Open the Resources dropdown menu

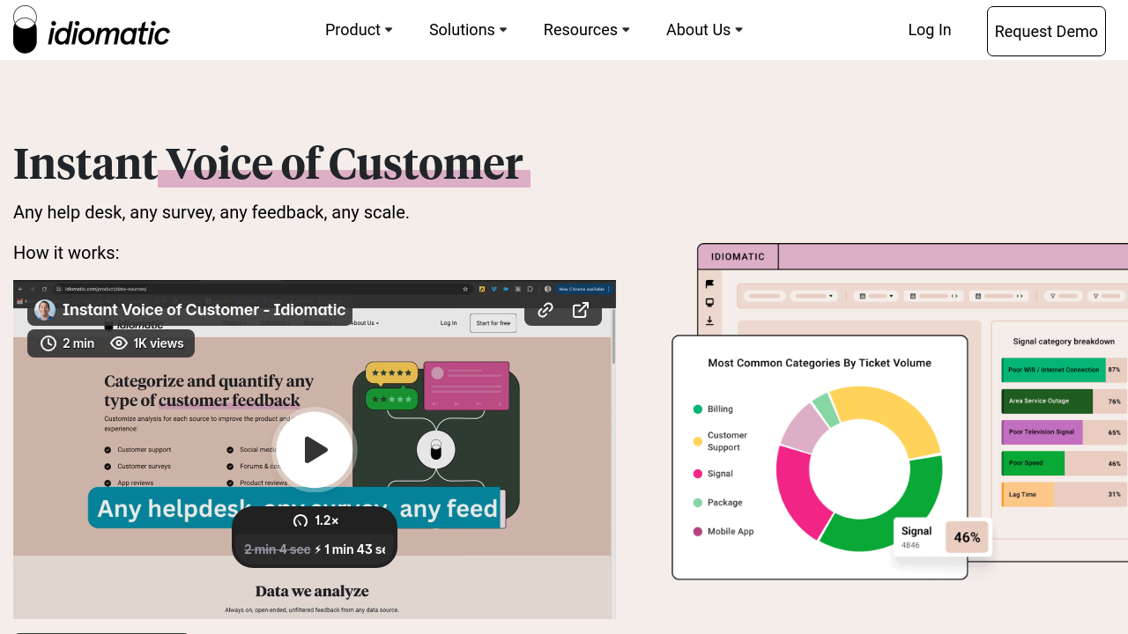586,30
